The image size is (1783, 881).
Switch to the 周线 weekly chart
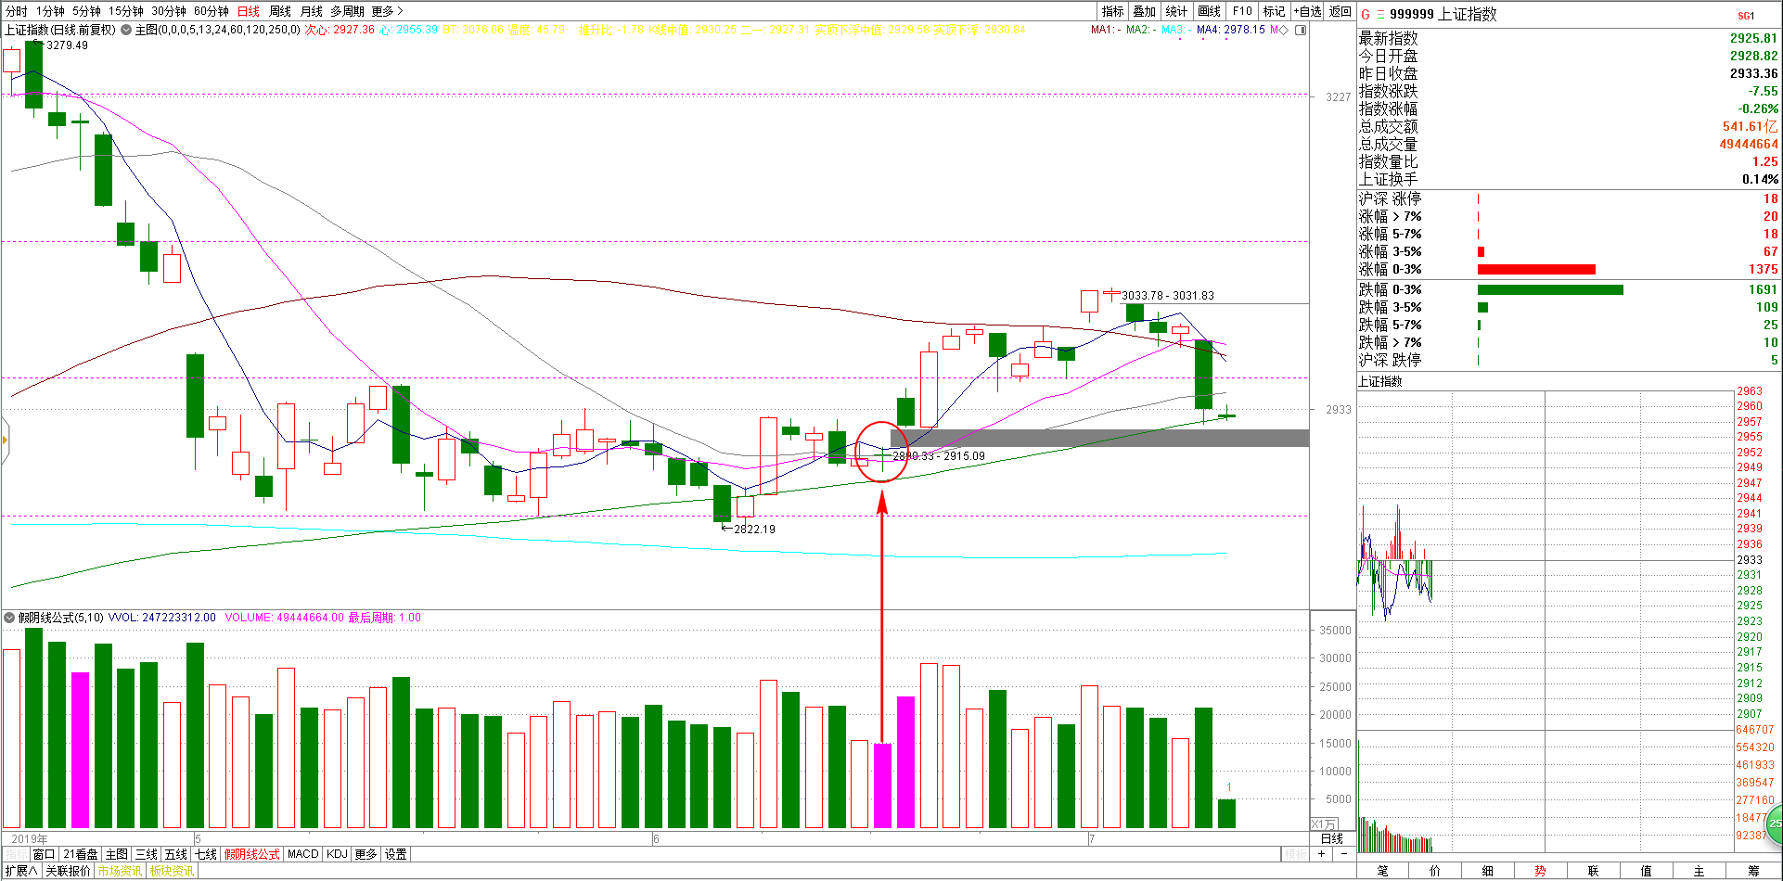pos(279,11)
